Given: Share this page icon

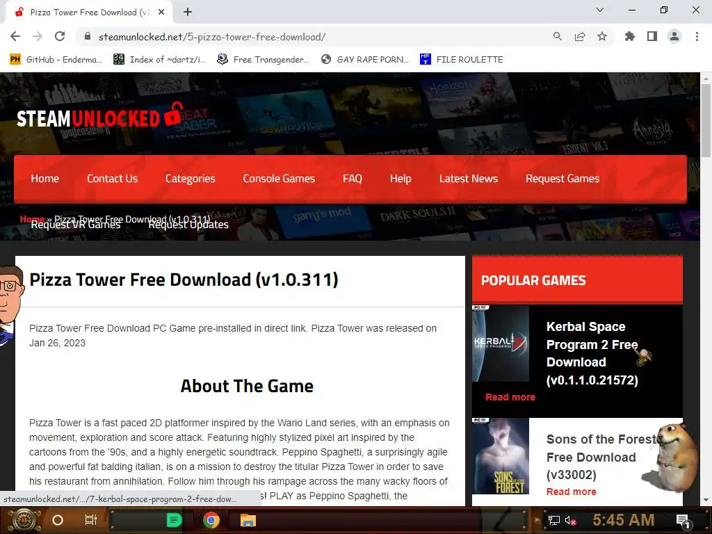Looking at the screenshot, I should 580,36.
